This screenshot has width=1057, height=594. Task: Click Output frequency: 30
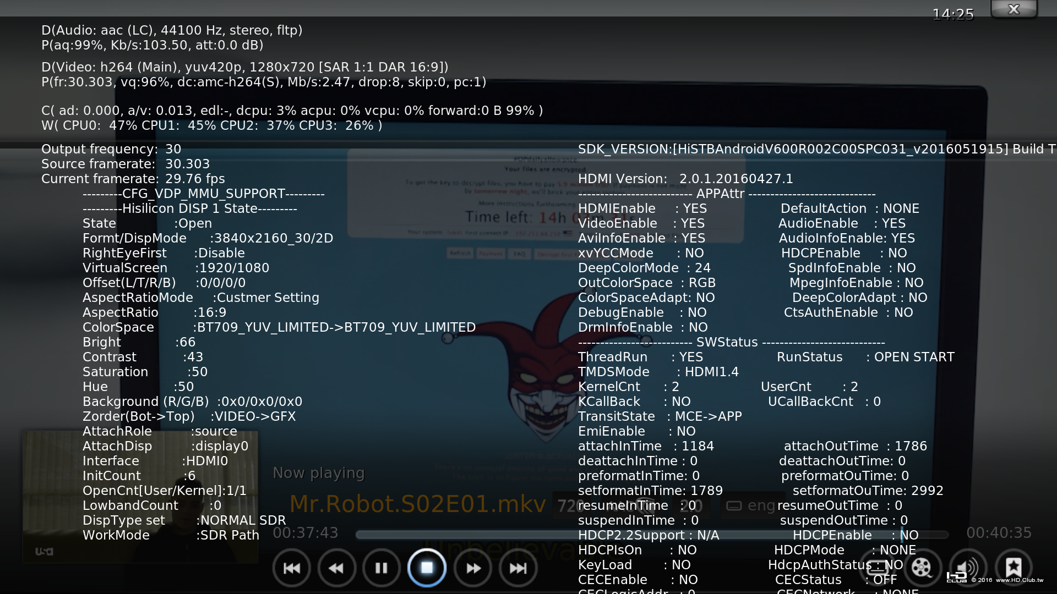click(x=111, y=149)
